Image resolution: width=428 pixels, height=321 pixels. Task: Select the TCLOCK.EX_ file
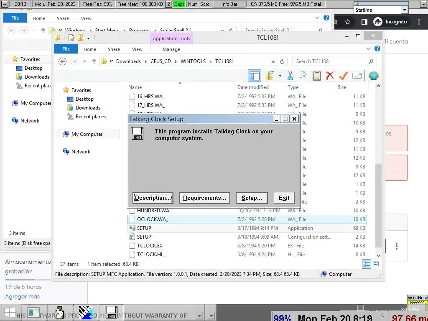tap(247, 246)
